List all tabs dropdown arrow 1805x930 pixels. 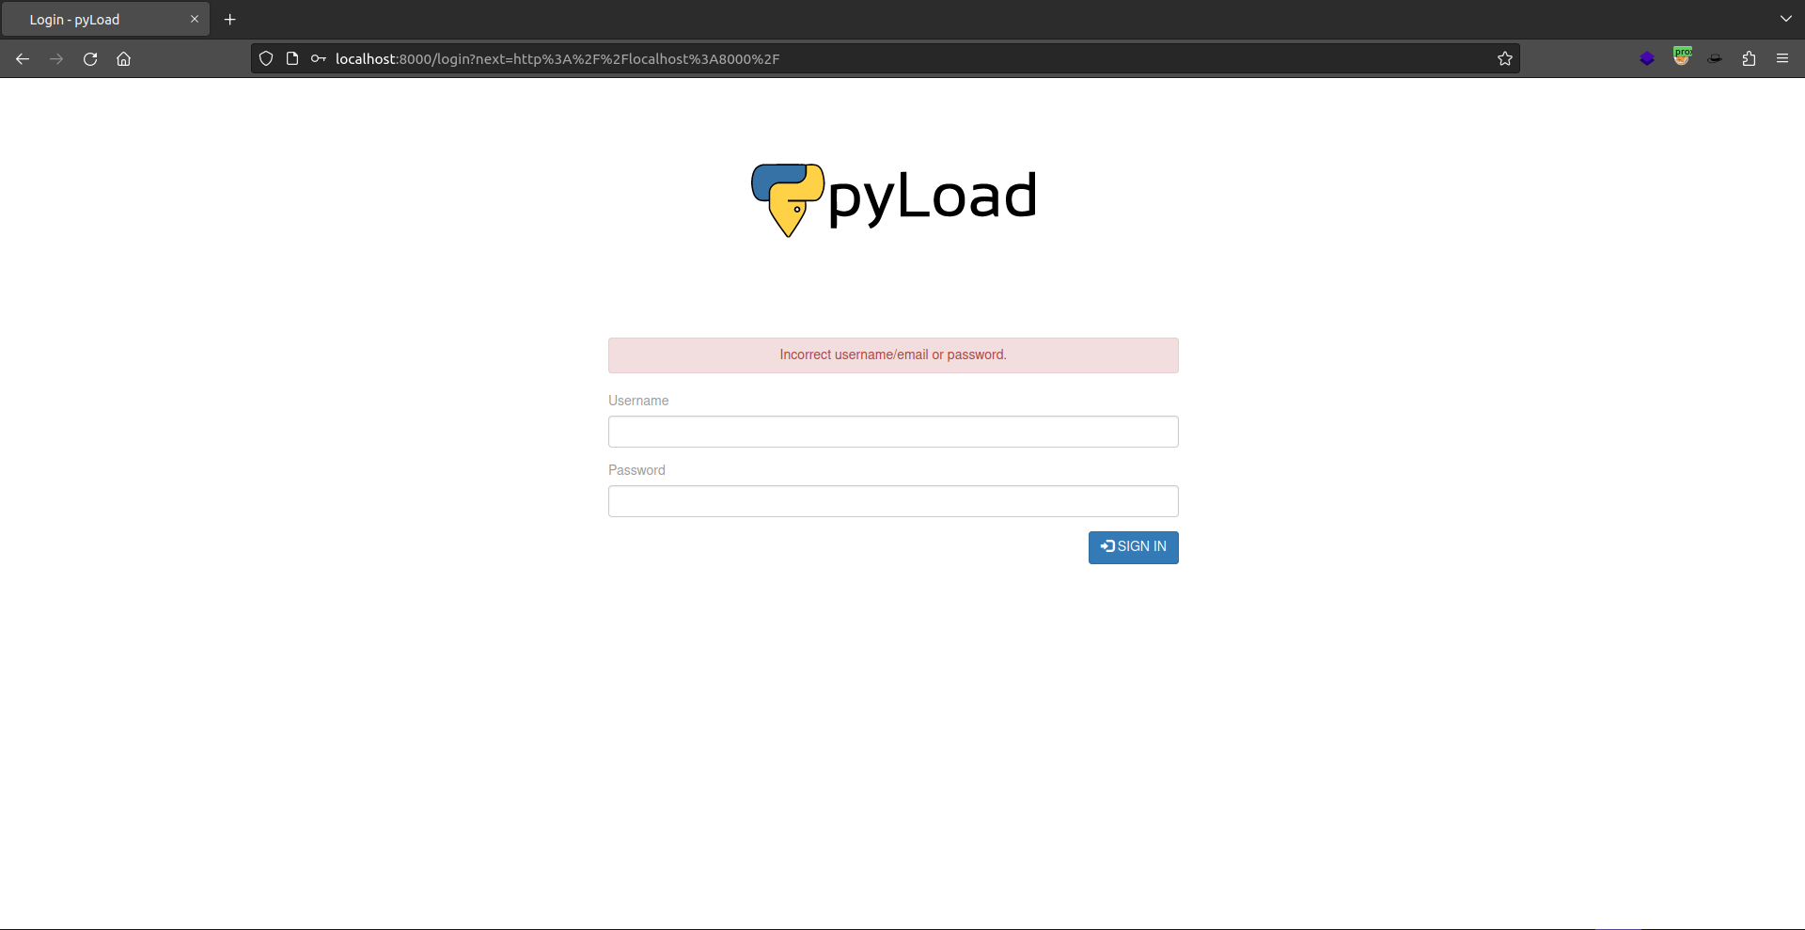pyautogui.click(x=1785, y=19)
